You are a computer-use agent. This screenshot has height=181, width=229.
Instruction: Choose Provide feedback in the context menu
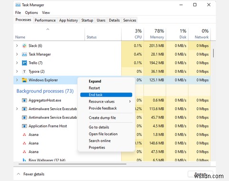point(106,108)
